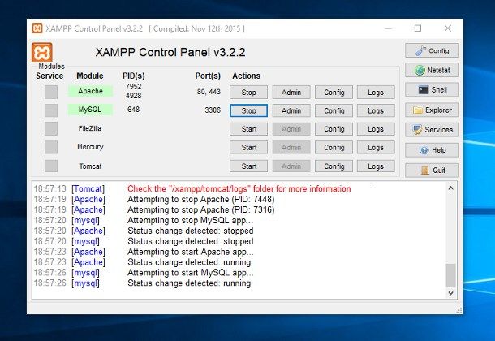Close the XAMPP Control Panel window
Viewport: 495px width, 341px height.
448,28
